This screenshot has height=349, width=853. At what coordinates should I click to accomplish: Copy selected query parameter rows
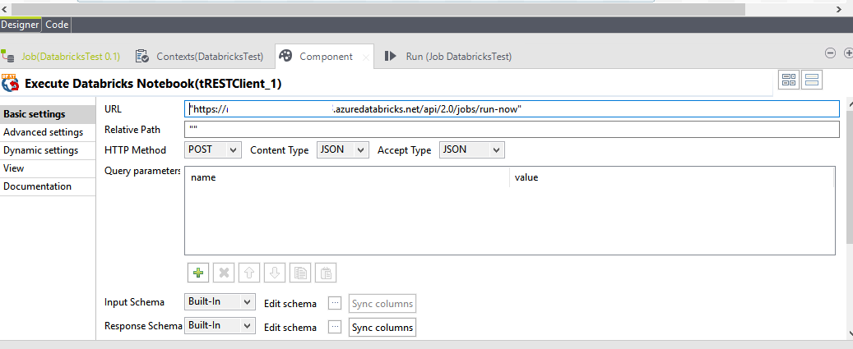tap(300, 273)
